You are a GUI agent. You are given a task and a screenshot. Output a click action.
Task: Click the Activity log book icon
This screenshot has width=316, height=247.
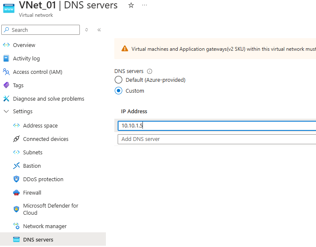coord(6,58)
